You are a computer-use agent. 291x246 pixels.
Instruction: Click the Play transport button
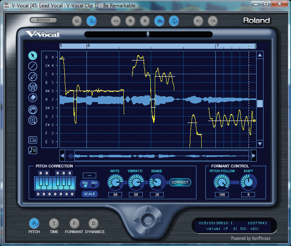(x=145, y=21)
